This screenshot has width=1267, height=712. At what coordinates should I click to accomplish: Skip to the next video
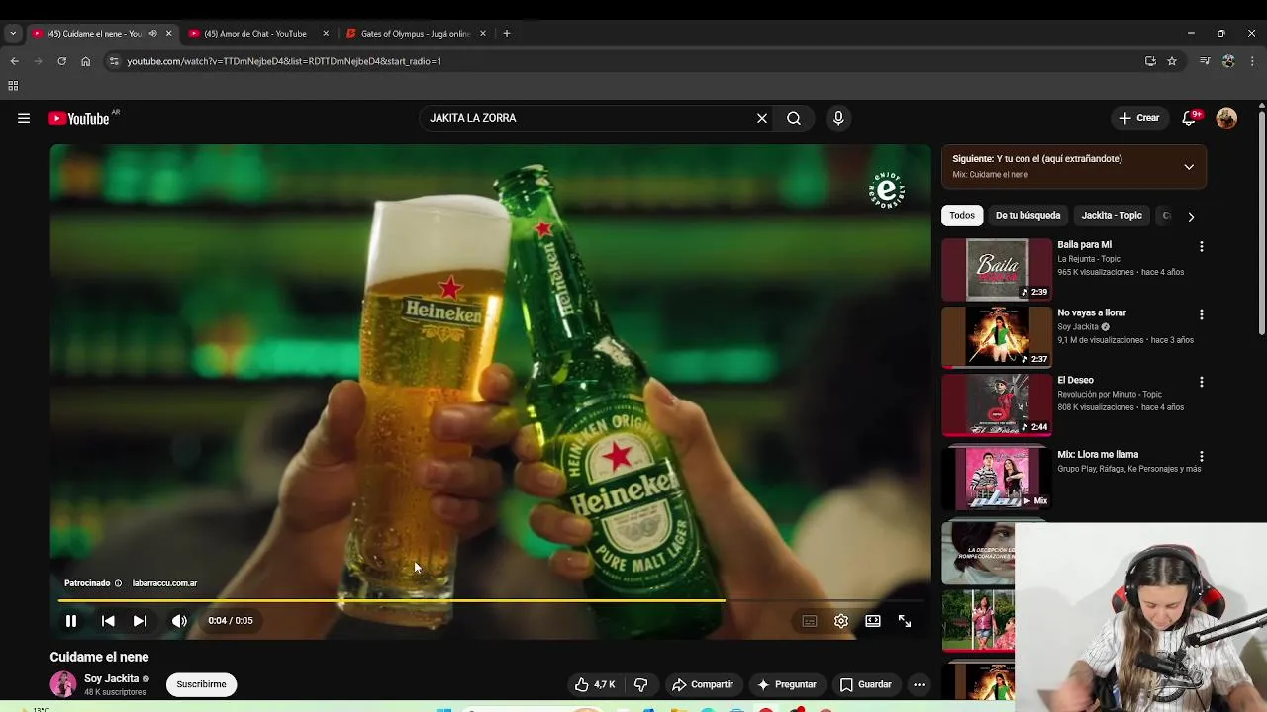tap(140, 621)
